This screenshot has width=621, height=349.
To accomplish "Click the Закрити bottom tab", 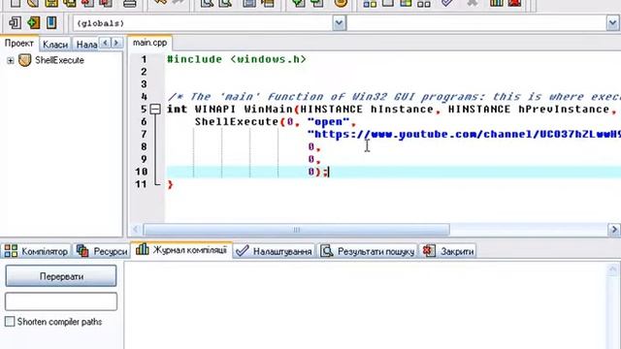I will pyautogui.click(x=448, y=251).
